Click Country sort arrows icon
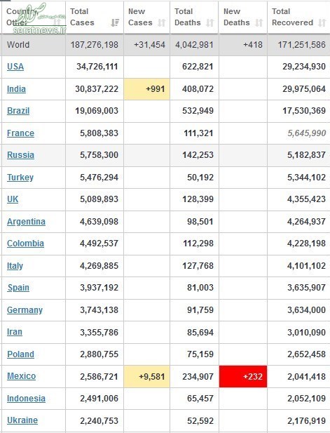Image resolution: width=330 pixels, height=433 pixels. (57, 22)
